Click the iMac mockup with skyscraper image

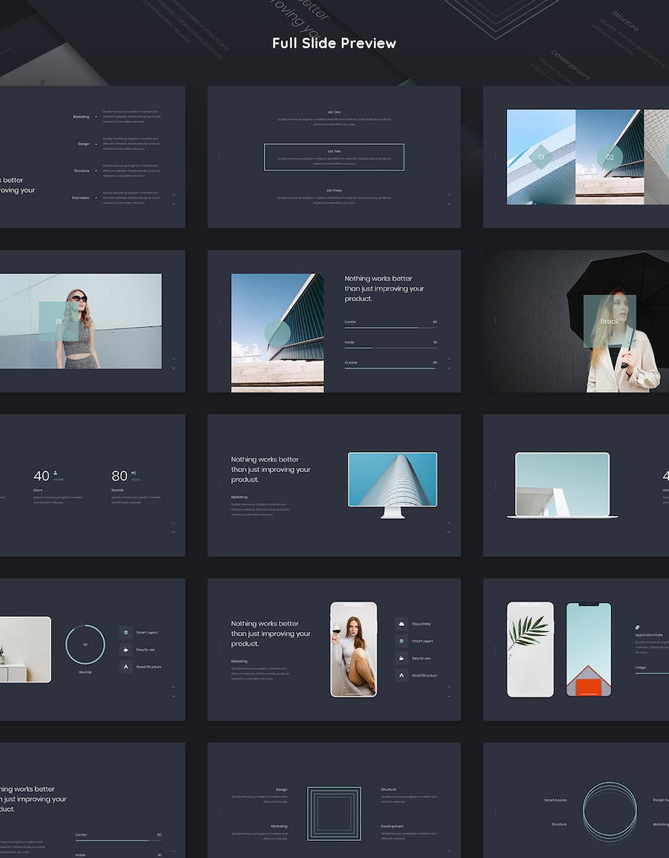[392, 484]
